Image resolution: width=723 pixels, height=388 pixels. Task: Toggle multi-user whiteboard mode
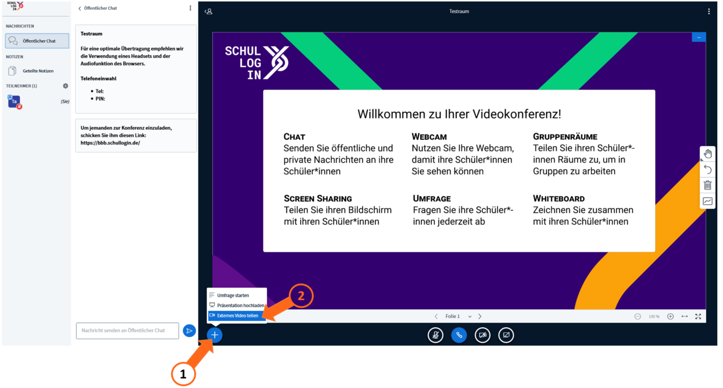click(708, 201)
